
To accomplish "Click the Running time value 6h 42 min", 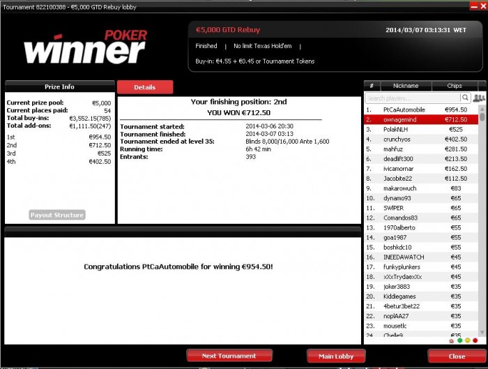I will point(258,149).
